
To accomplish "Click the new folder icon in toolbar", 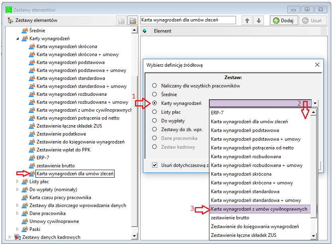I will point(121,21).
